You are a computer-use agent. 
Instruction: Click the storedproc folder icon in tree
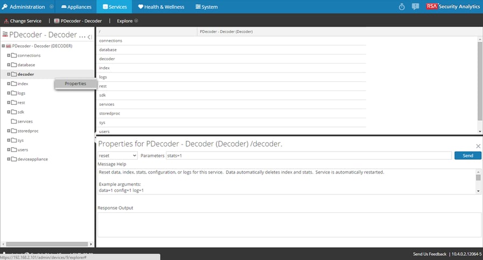tap(14, 131)
